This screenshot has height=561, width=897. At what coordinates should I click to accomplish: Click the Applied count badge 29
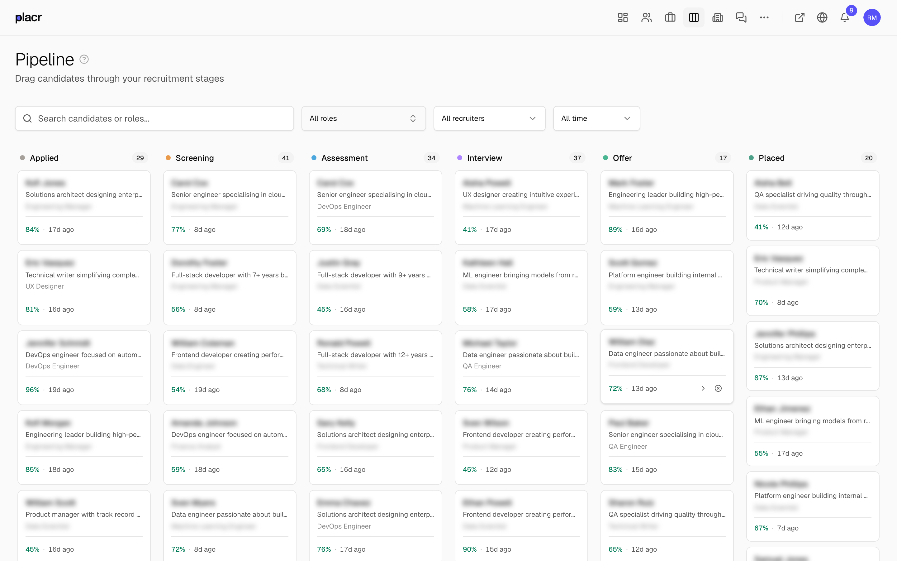coord(140,158)
